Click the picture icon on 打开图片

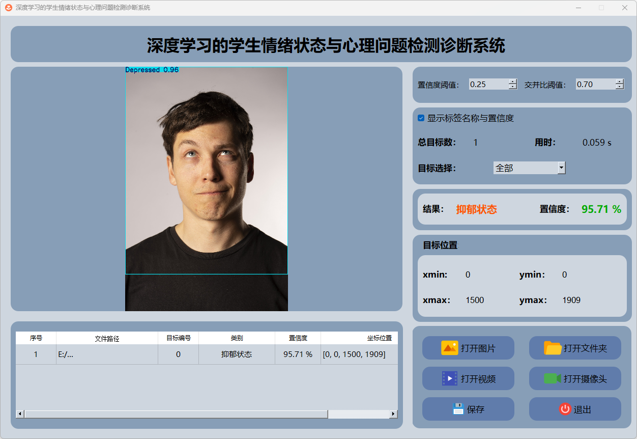pos(449,348)
